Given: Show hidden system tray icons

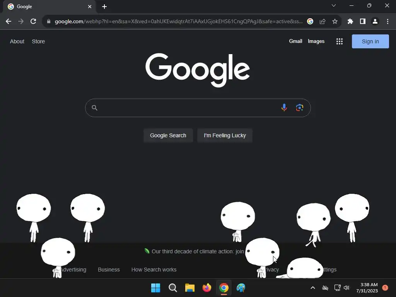Looking at the screenshot, I should (312, 288).
